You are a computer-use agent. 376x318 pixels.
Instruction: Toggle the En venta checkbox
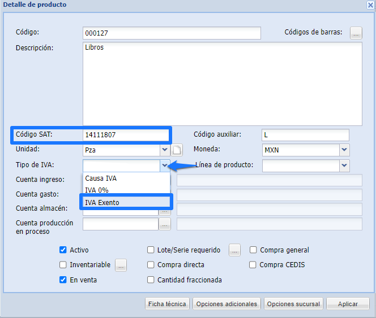63,280
